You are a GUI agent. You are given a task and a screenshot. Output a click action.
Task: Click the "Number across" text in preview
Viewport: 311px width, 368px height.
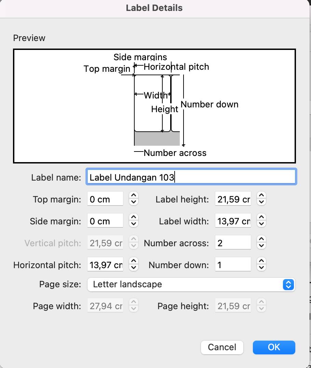pyautogui.click(x=175, y=153)
